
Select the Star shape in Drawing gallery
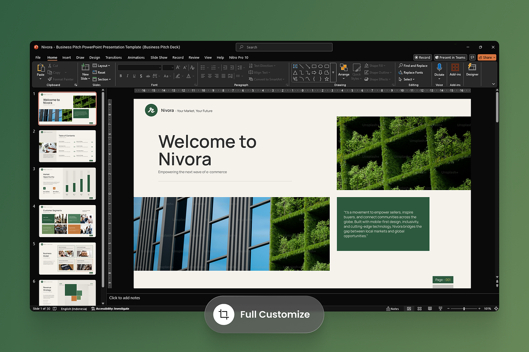(x=327, y=79)
